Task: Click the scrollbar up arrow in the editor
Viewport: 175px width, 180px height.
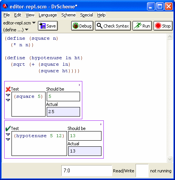Action: coord(170,37)
